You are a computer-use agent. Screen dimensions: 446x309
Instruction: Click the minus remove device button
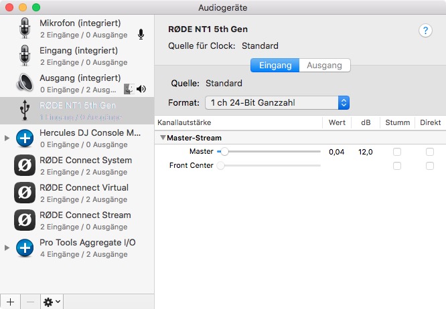coord(30,302)
